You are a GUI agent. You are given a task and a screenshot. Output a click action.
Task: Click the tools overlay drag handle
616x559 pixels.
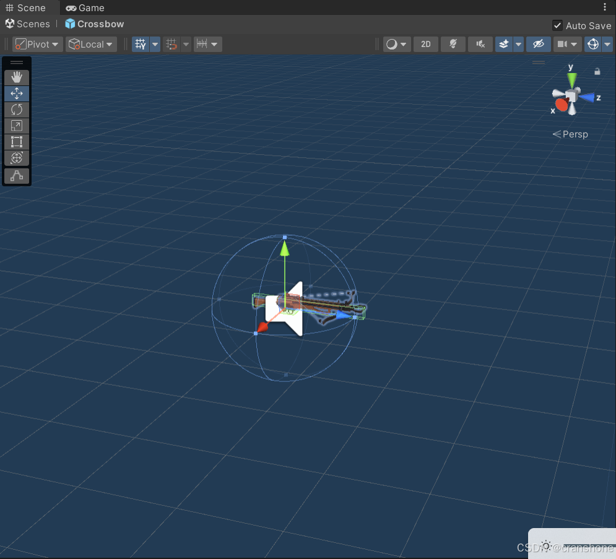(x=17, y=63)
